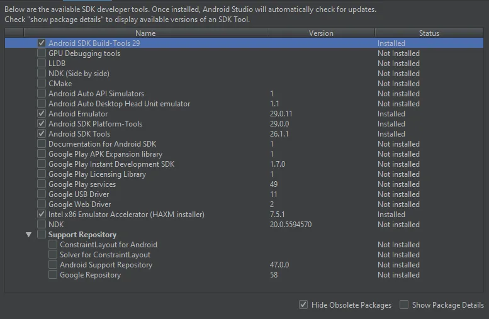Tick NDK (Side by side) checkbox

(42, 74)
